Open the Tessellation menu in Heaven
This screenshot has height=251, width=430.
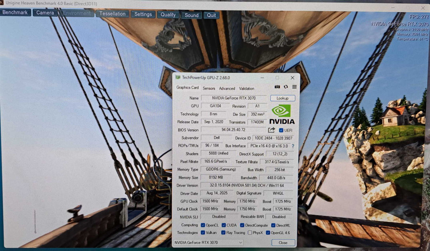tap(113, 14)
